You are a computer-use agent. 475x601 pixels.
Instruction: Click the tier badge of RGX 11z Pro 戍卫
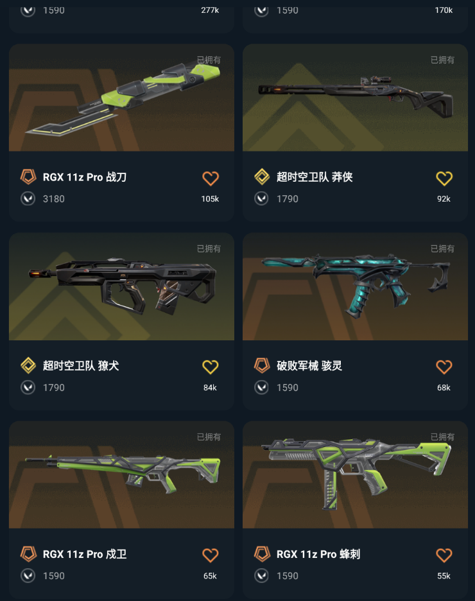pyautogui.click(x=28, y=554)
